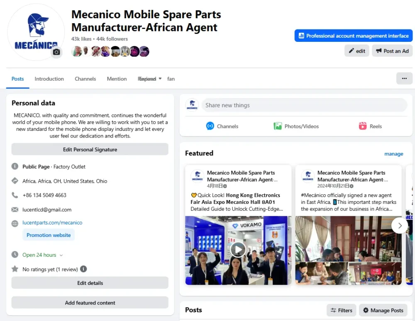Click lucentlcd@gmail.com email text
Screen dimensions: 415x321
47,210
